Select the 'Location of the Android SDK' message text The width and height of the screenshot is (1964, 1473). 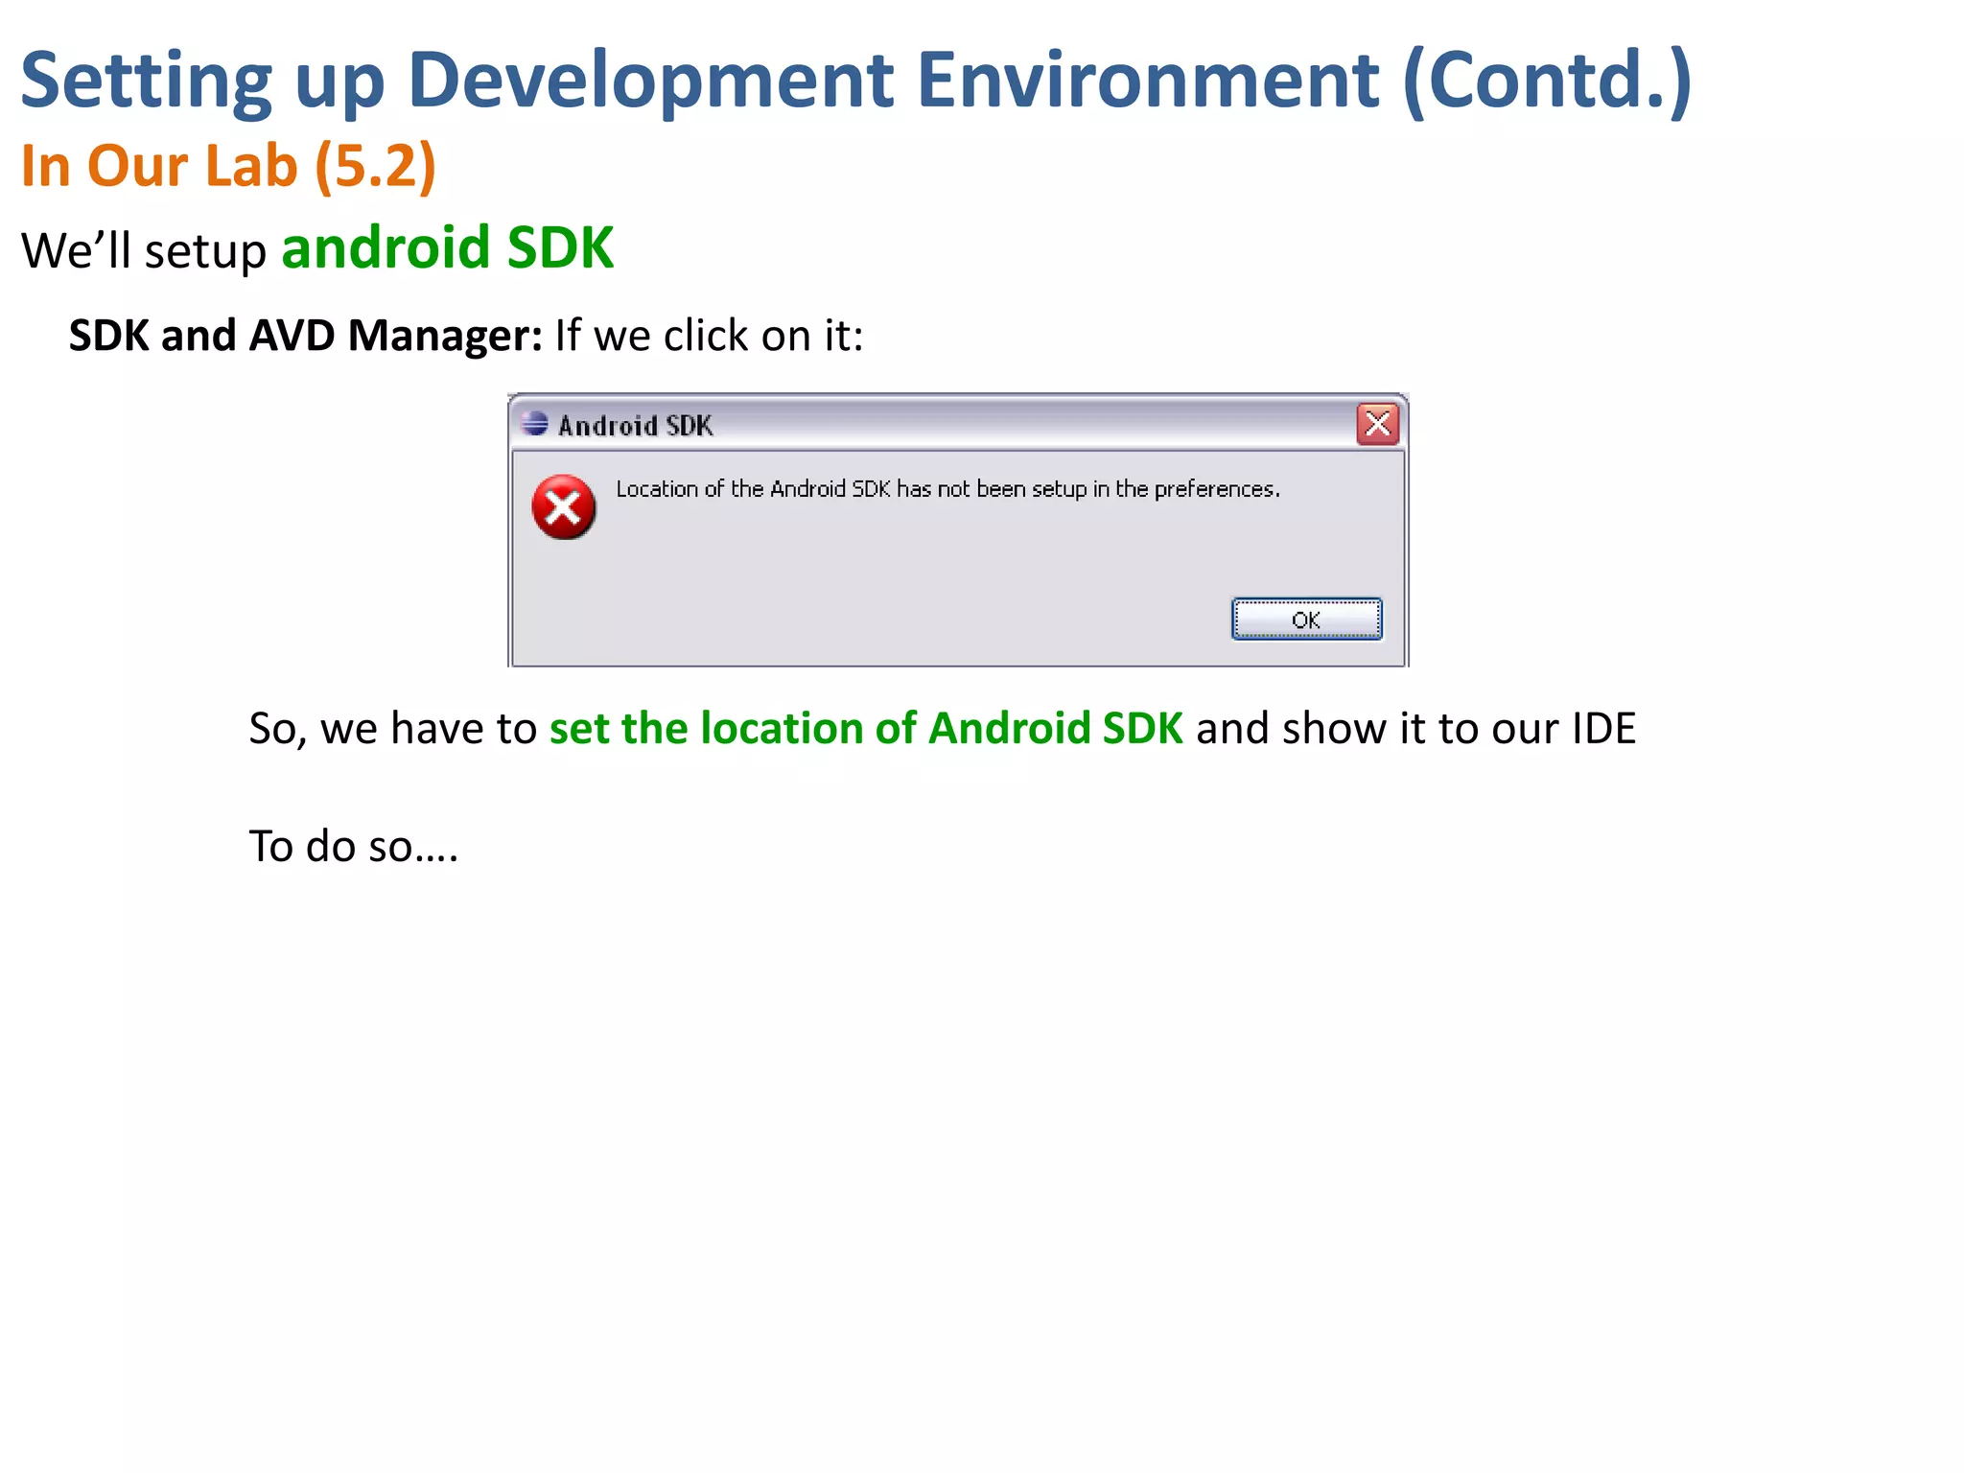[947, 489]
